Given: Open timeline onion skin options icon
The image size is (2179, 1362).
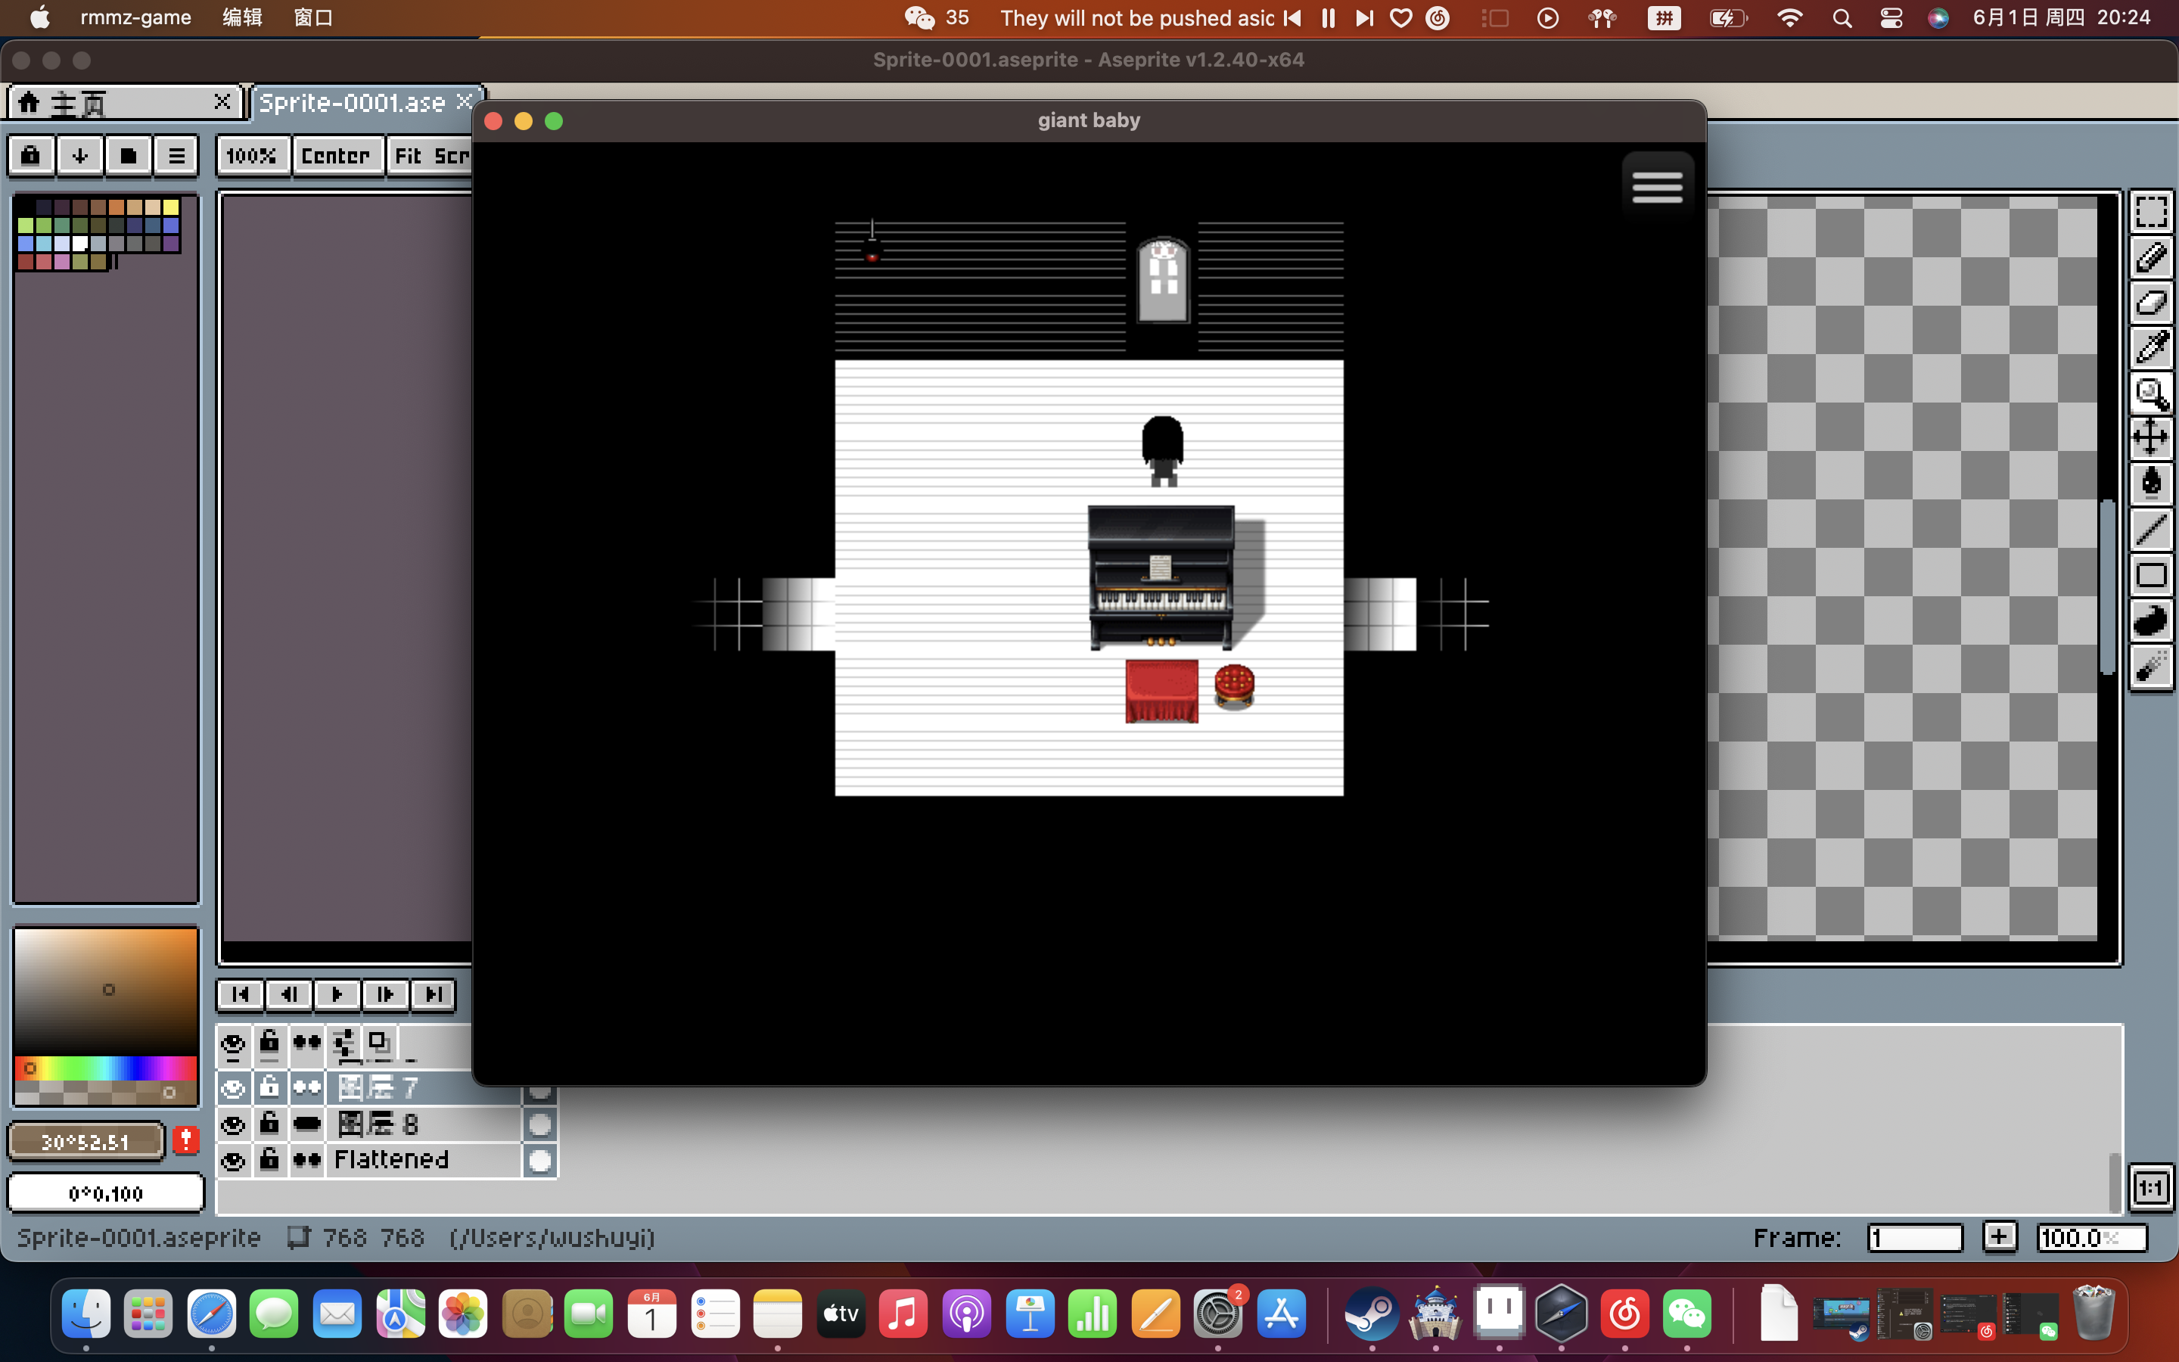Looking at the screenshot, I should point(380,1043).
